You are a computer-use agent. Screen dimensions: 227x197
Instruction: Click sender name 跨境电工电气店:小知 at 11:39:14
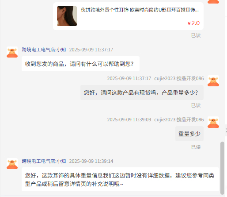click(x=44, y=161)
